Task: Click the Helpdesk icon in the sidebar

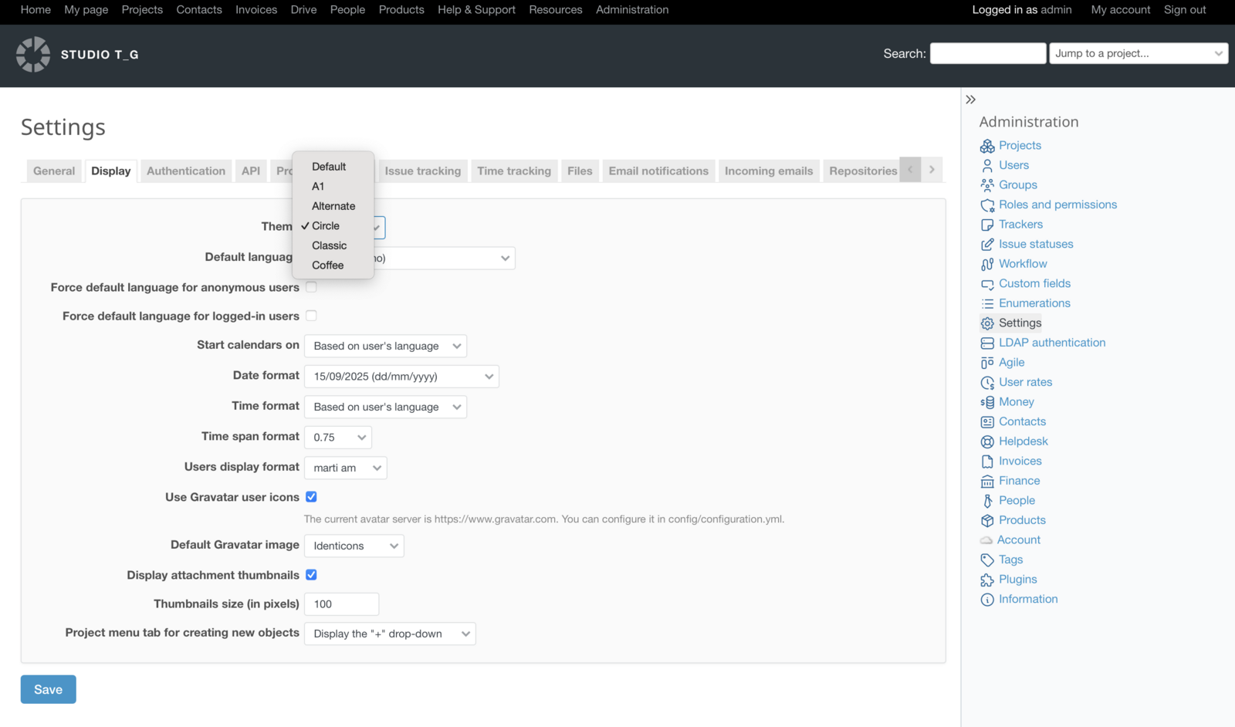Action: (x=988, y=441)
